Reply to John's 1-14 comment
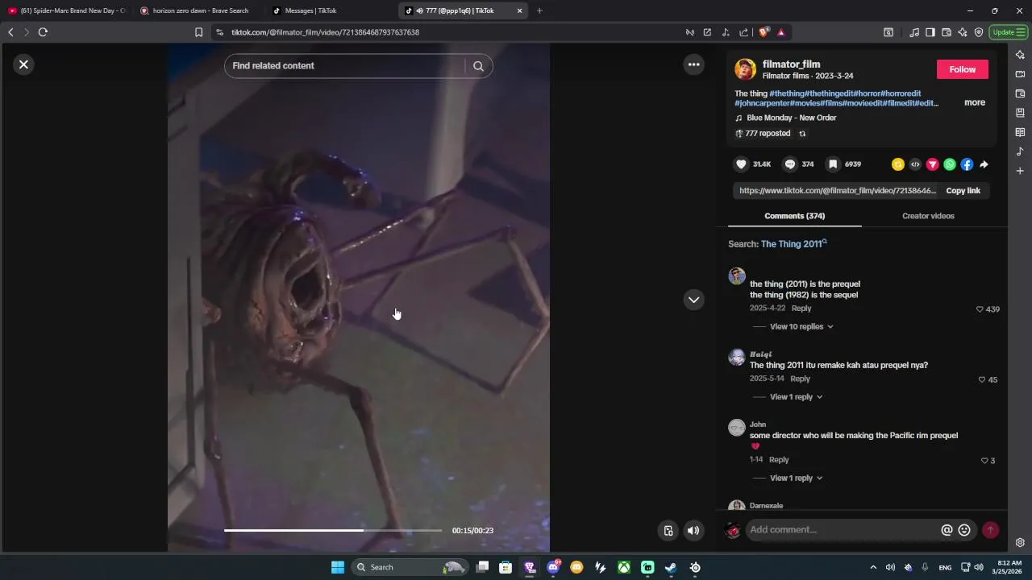The height and width of the screenshot is (580, 1032). point(779,460)
